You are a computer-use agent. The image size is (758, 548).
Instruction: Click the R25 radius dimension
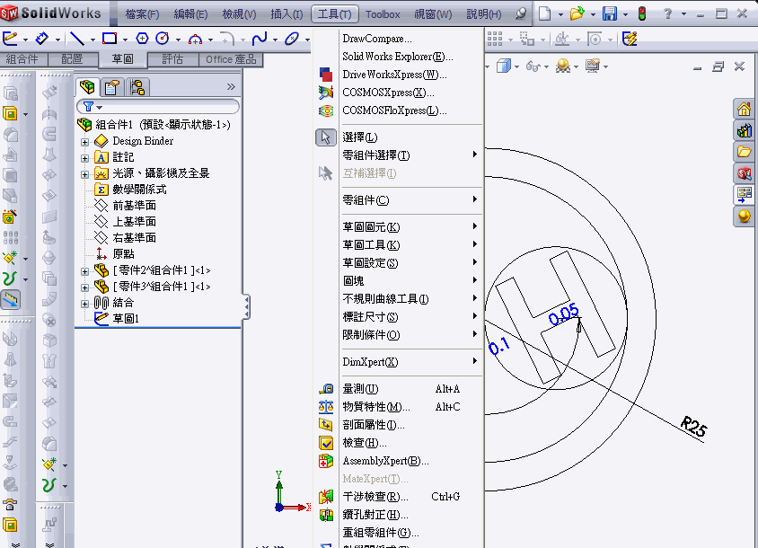coord(693,427)
